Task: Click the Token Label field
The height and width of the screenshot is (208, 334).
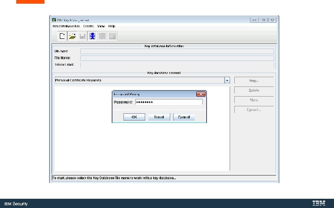Action: pyautogui.click(x=177, y=65)
